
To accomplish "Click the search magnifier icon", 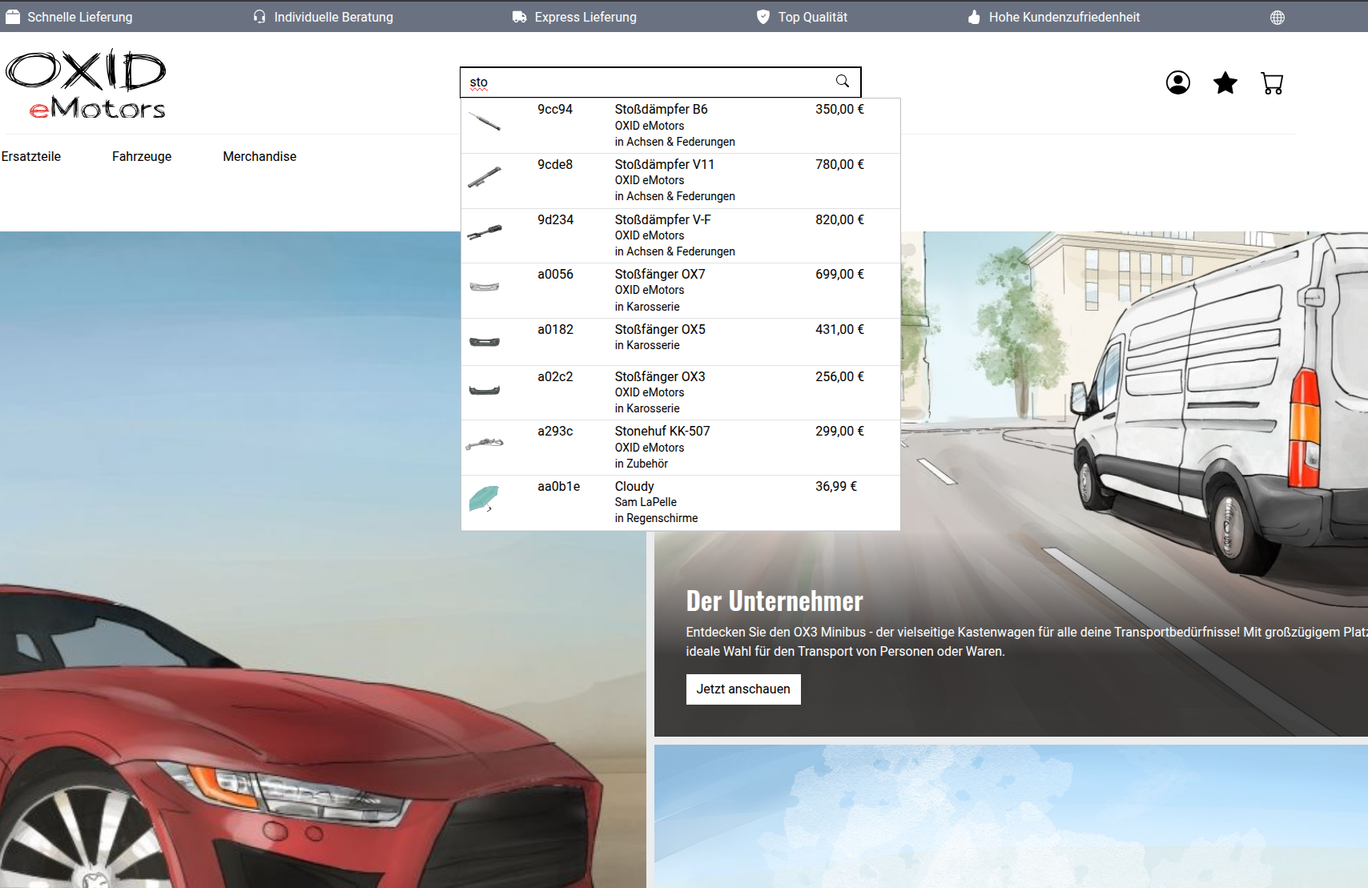I will coord(843,82).
